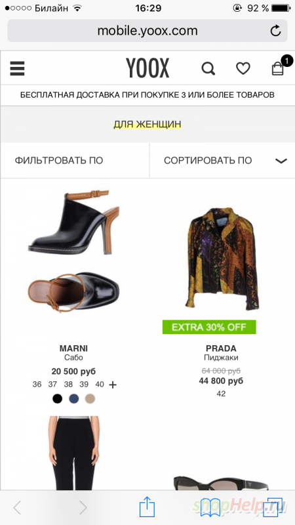295x525 pixels.
Task: Open the wishlist heart icon
Action: click(x=243, y=69)
